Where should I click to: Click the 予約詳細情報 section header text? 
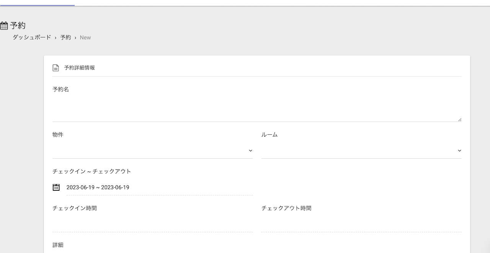coord(79,68)
